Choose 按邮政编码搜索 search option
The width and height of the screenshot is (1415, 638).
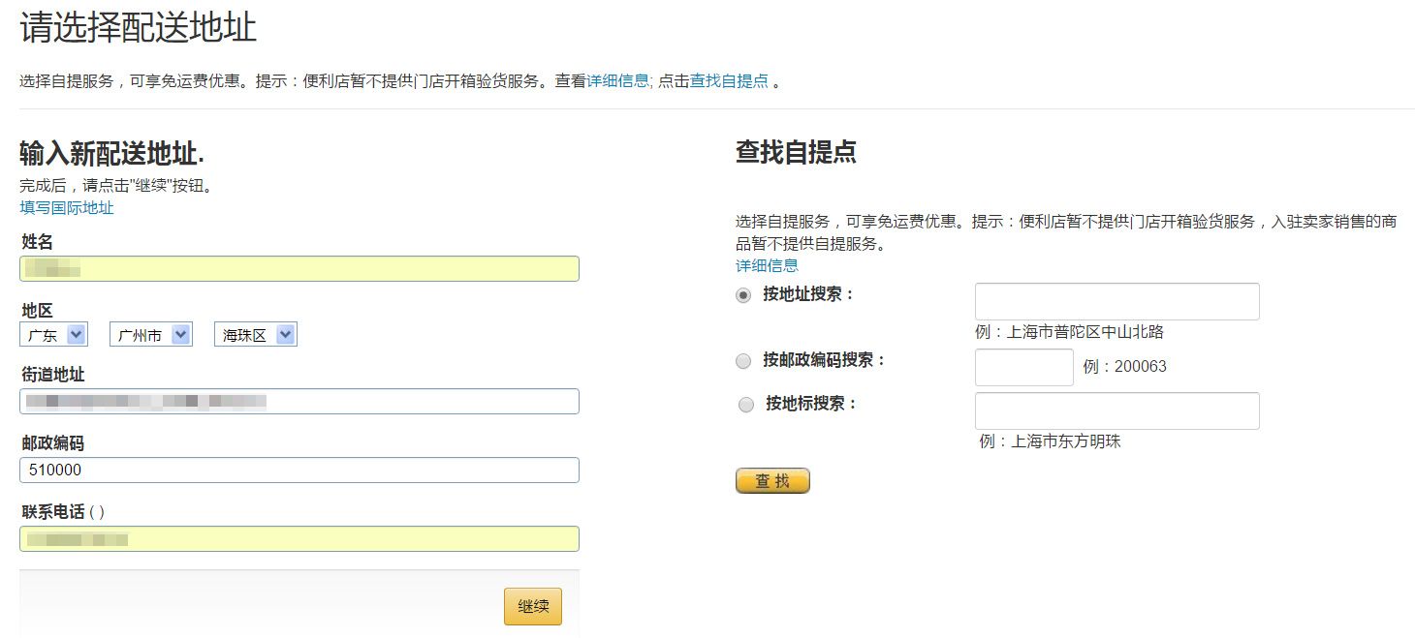click(746, 360)
